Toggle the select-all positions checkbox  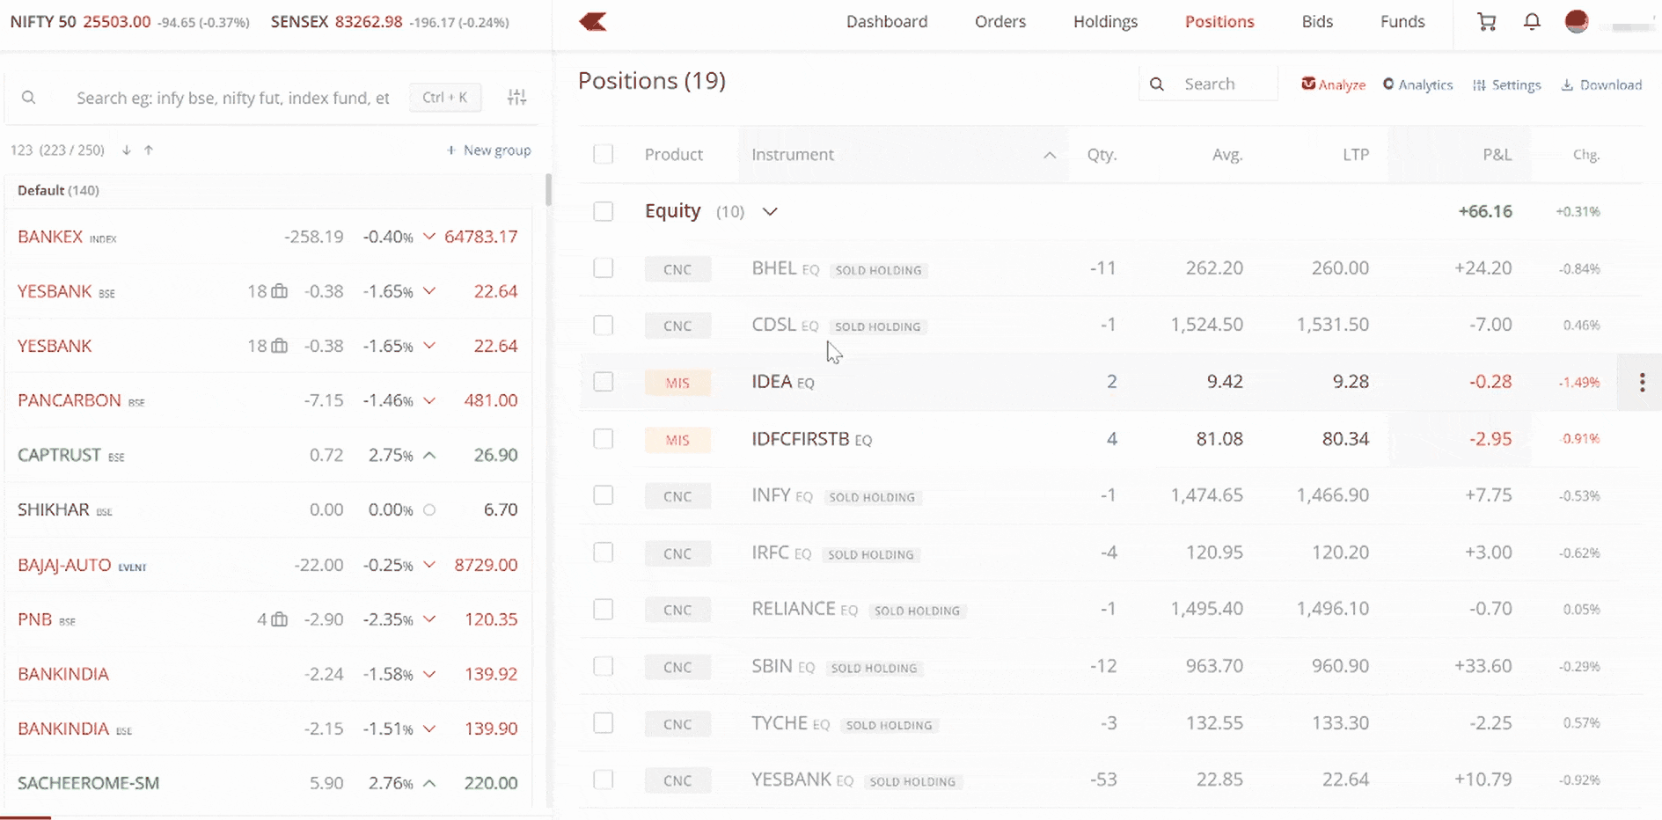pyautogui.click(x=604, y=155)
